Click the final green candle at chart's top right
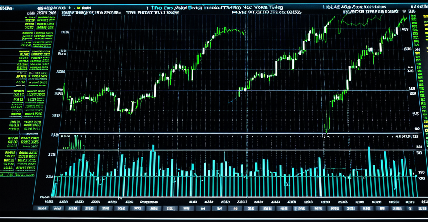Image resolution: width=428 pixels, height=222 pixels. pos(404,19)
